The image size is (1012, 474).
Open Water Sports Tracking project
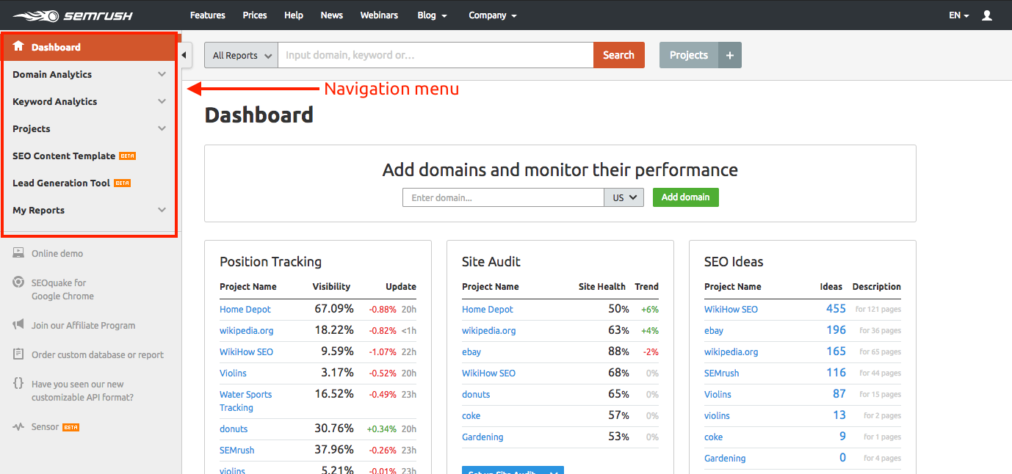click(246, 401)
